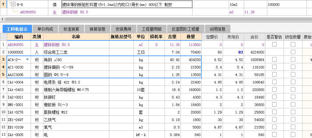312x138 pixels.
Task: Click the name cell 圆钢 Φ5.5~9
Action: (x=76, y=75)
